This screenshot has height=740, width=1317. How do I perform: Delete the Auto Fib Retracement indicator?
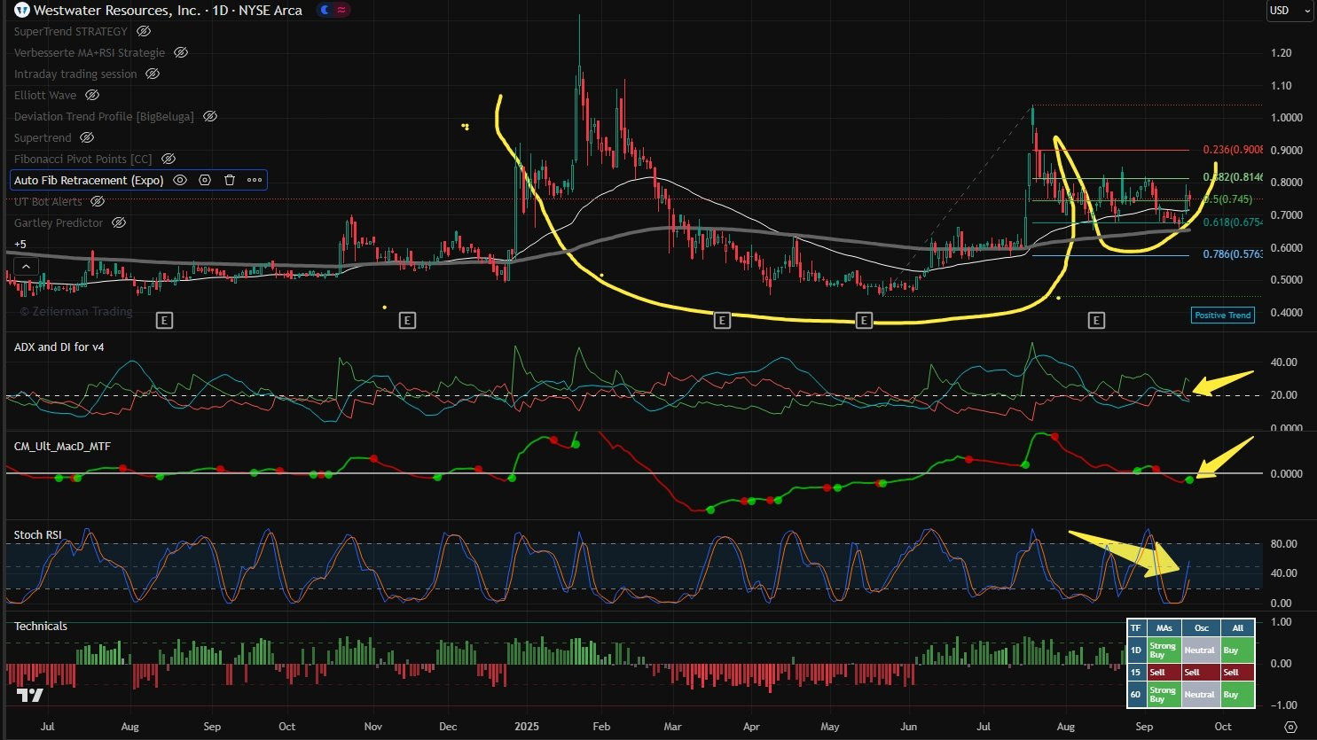point(230,180)
